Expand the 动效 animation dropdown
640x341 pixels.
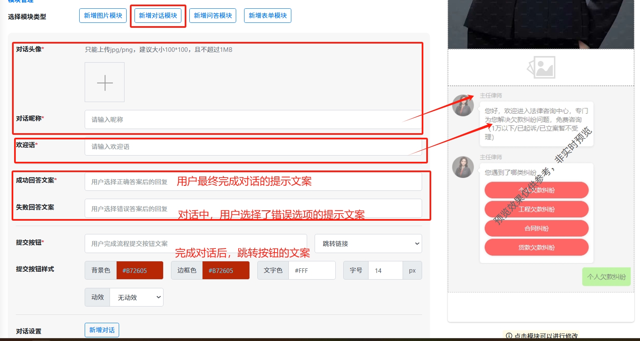(x=136, y=297)
